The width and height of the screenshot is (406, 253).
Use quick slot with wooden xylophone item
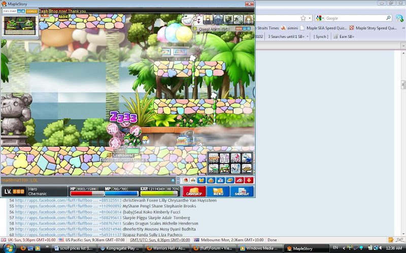pyautogui.click(x=247, y=168)
